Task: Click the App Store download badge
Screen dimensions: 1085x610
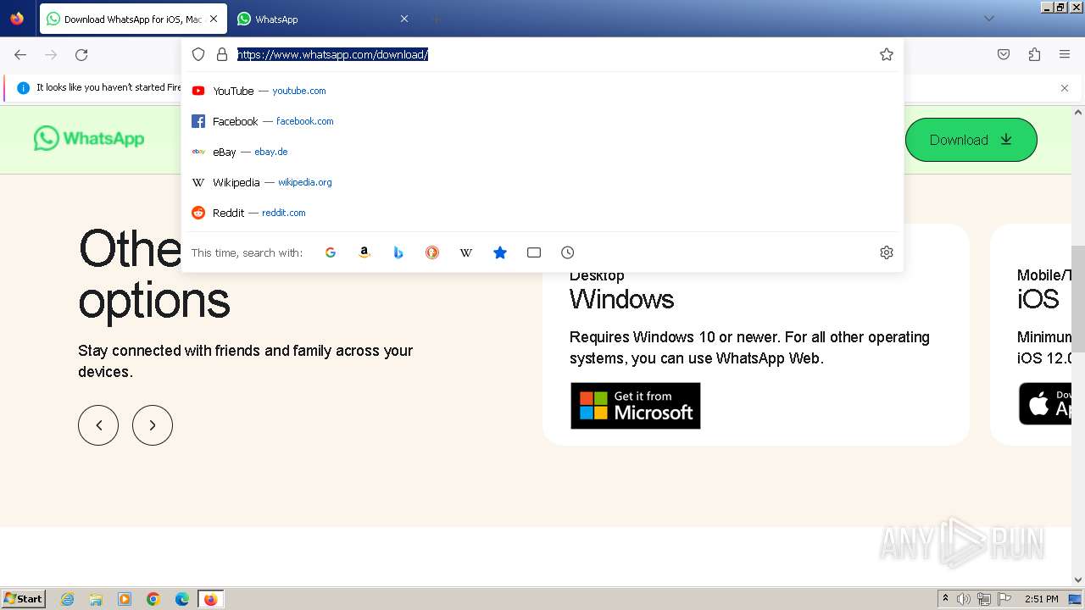Action: pyautogui.click(x=1045, y=404)
